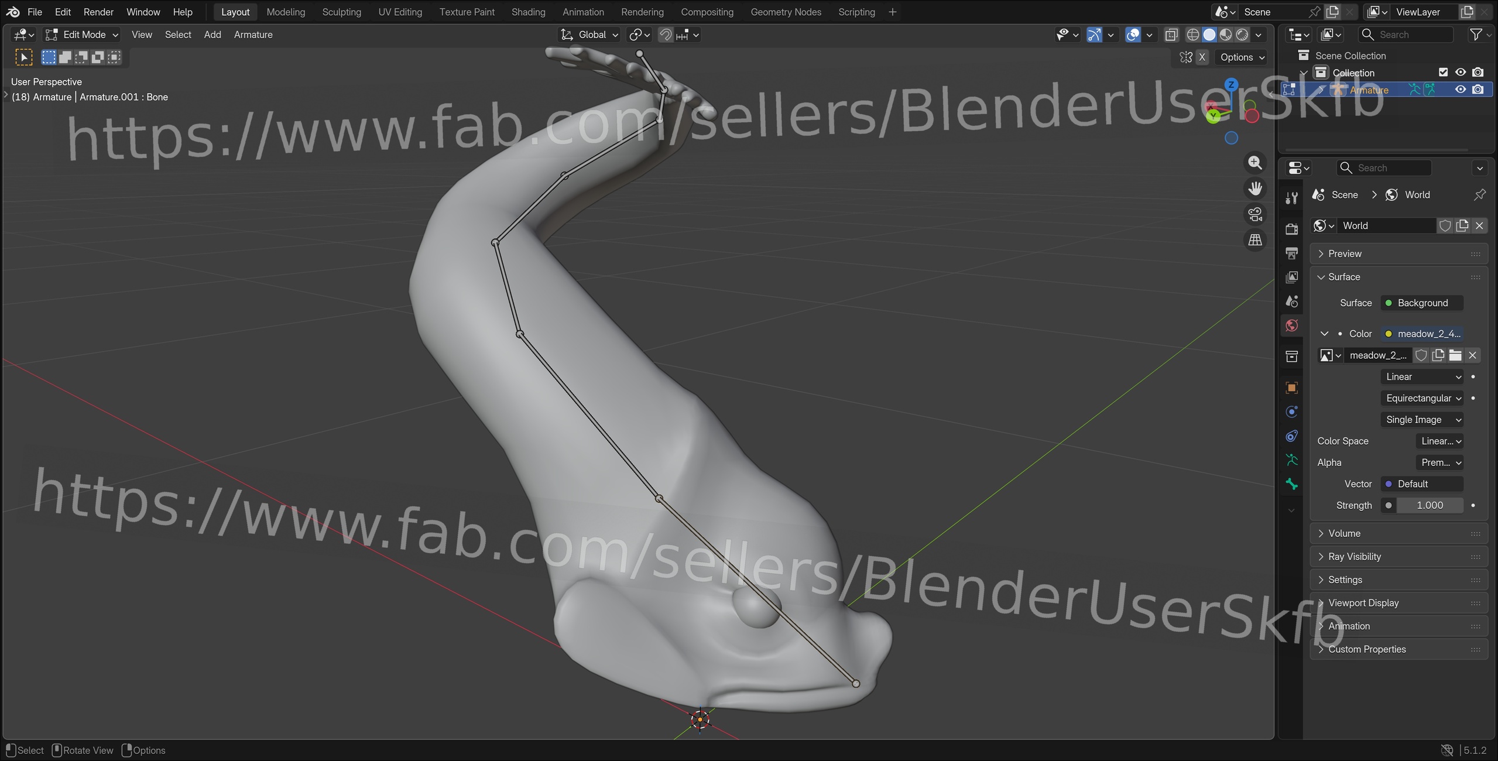Expand the Preview panel
Screen dimensions: 1498x761
1398,254
